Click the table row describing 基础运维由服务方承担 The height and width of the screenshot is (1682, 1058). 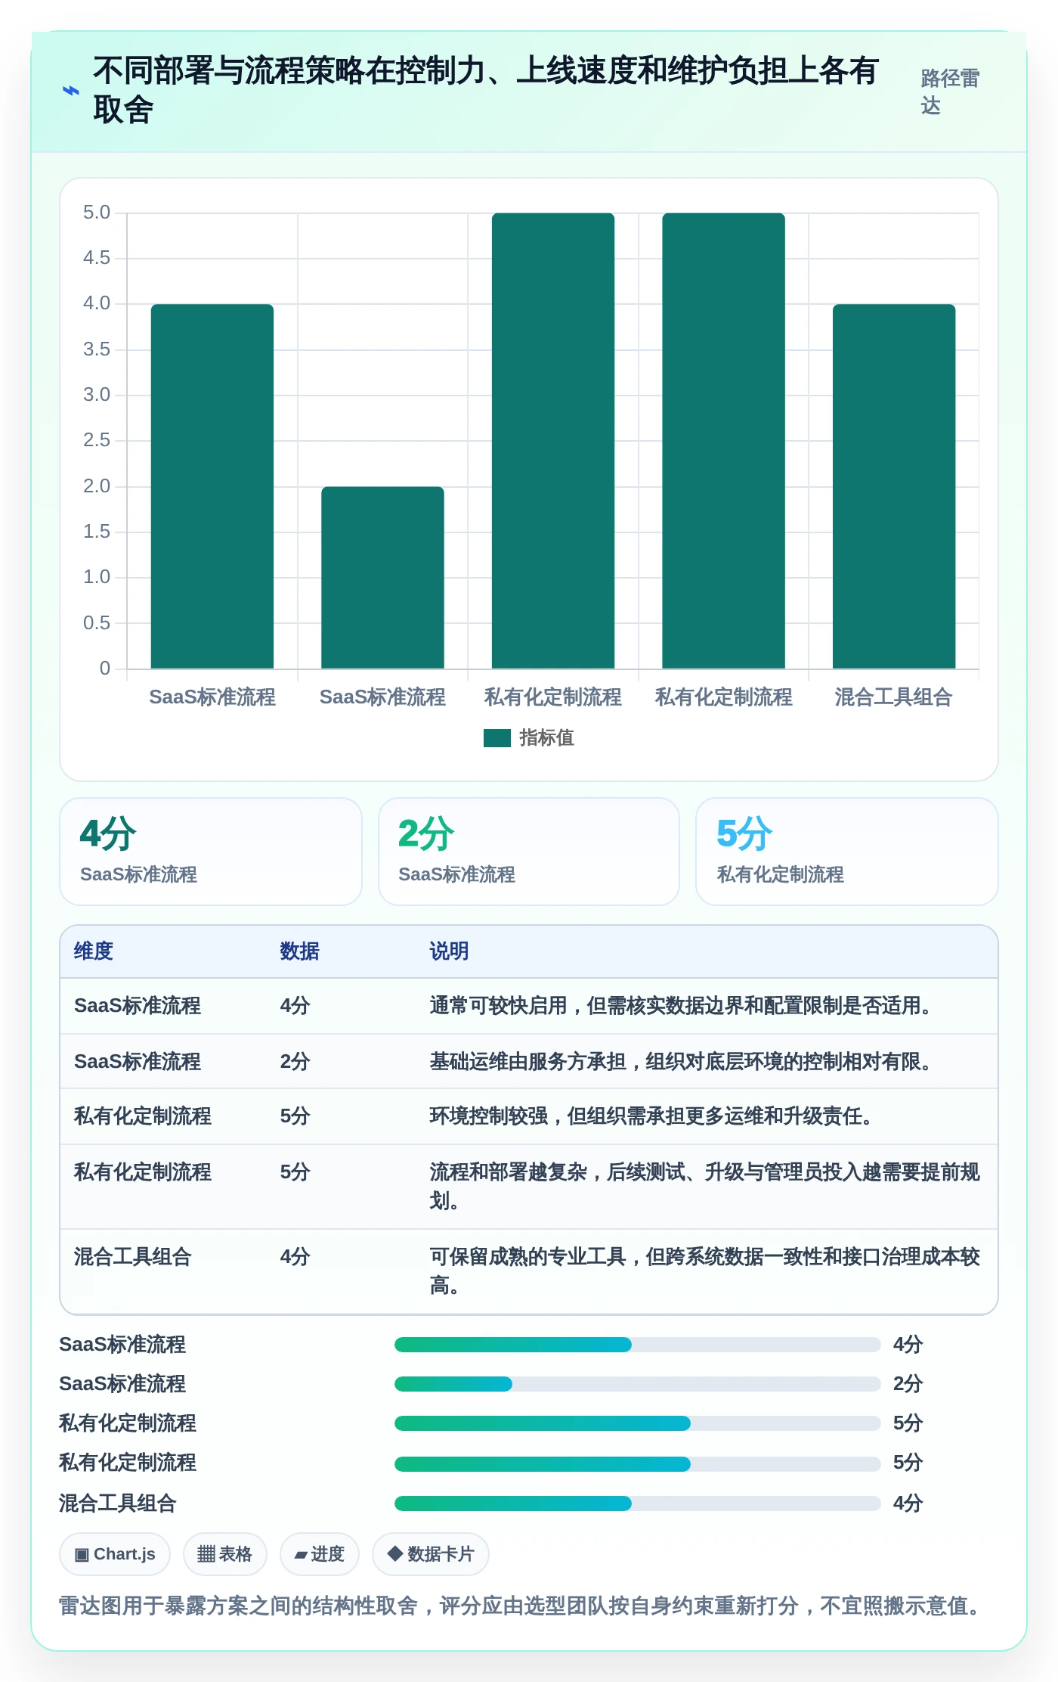(529, 1062)
